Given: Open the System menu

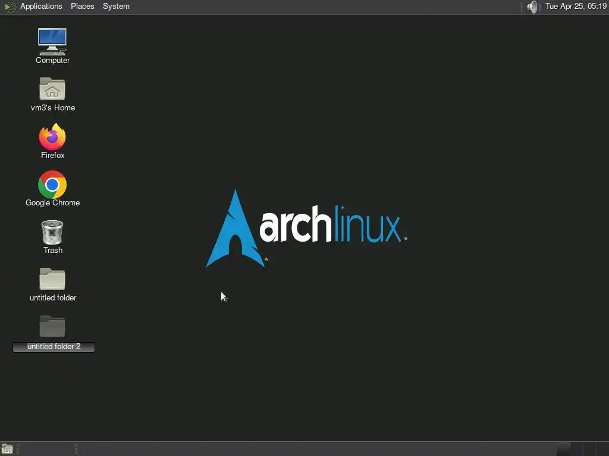Looking at the screenshot, I should [116, 6].
